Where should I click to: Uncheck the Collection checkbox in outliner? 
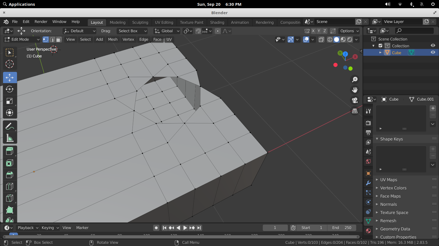pyautogui.click(x=381, y=46)
